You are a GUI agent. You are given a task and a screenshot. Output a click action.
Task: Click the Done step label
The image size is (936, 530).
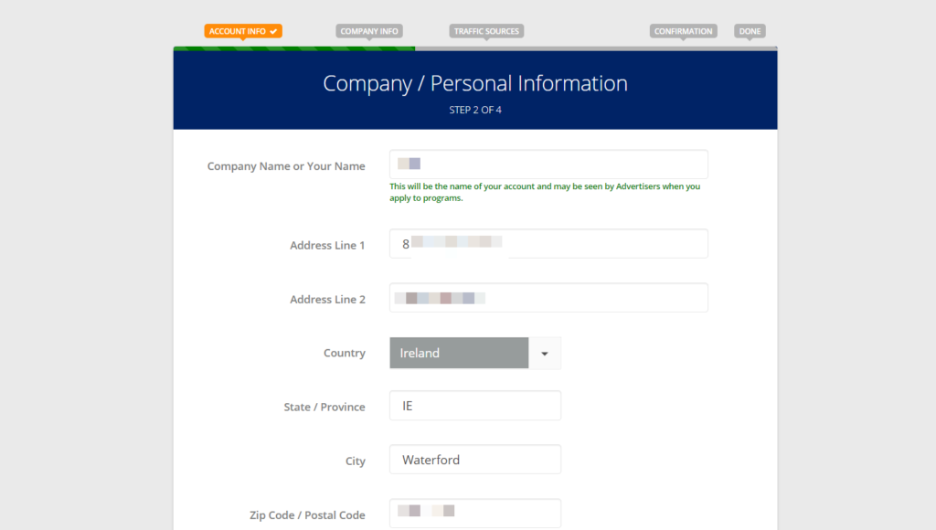750,31
